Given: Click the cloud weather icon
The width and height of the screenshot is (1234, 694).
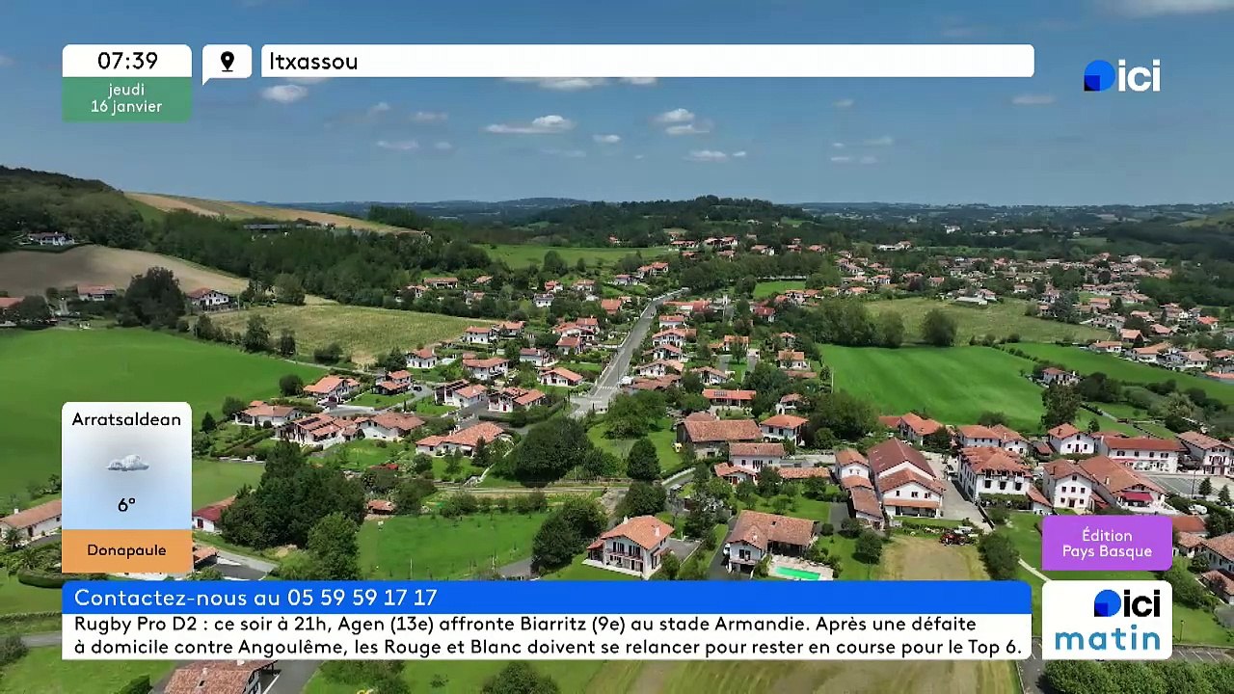Looking at the screenshot, I should tap(127, 464).
